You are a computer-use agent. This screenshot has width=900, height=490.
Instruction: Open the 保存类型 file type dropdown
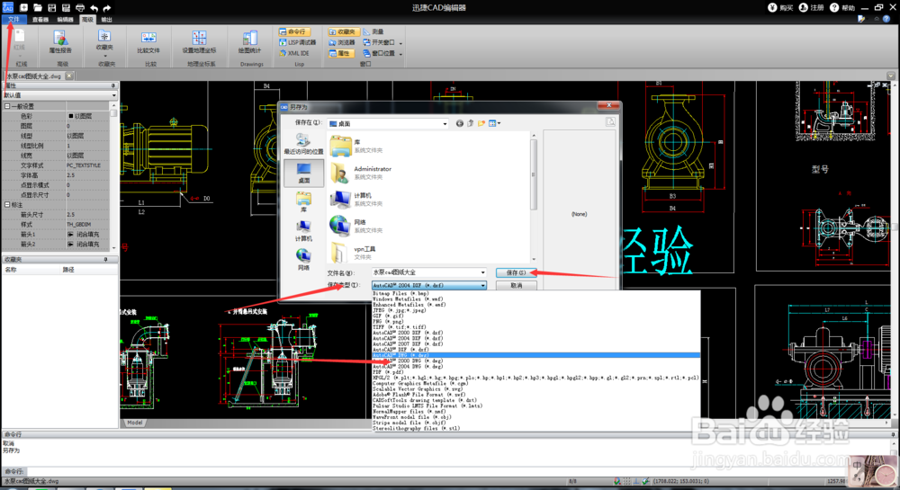tap(482, 285)
